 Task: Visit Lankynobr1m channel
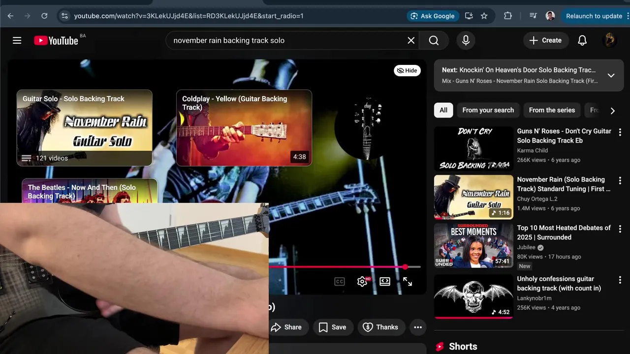pyautogui.click(x=534, y=298)
